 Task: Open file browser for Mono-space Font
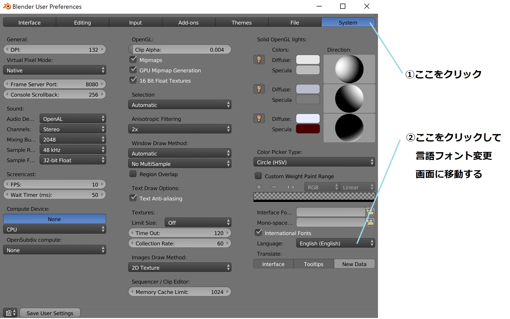pyautogui.click(x=370, y=222)
